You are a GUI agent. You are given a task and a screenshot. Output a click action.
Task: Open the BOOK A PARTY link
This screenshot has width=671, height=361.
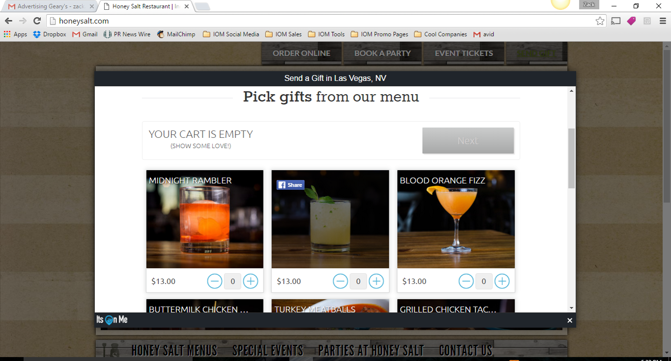pyautogui.click(x=382, y=53)
